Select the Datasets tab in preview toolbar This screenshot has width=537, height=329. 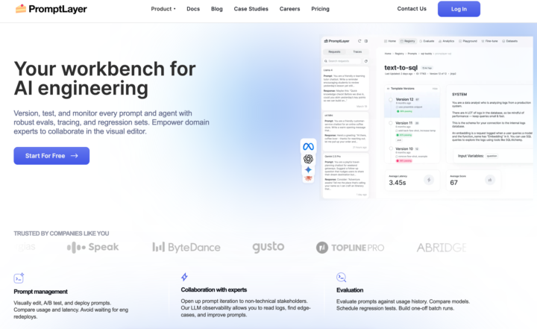[510, 41]
